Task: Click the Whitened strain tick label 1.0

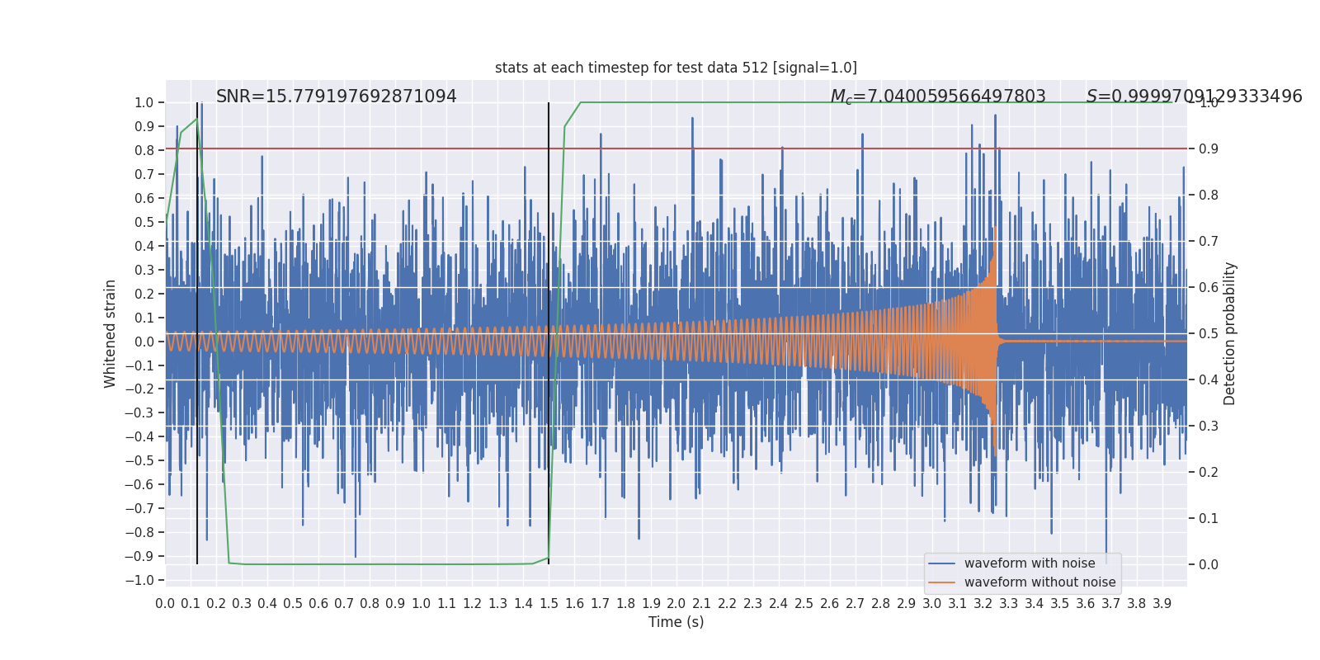Action: (144, 103)
